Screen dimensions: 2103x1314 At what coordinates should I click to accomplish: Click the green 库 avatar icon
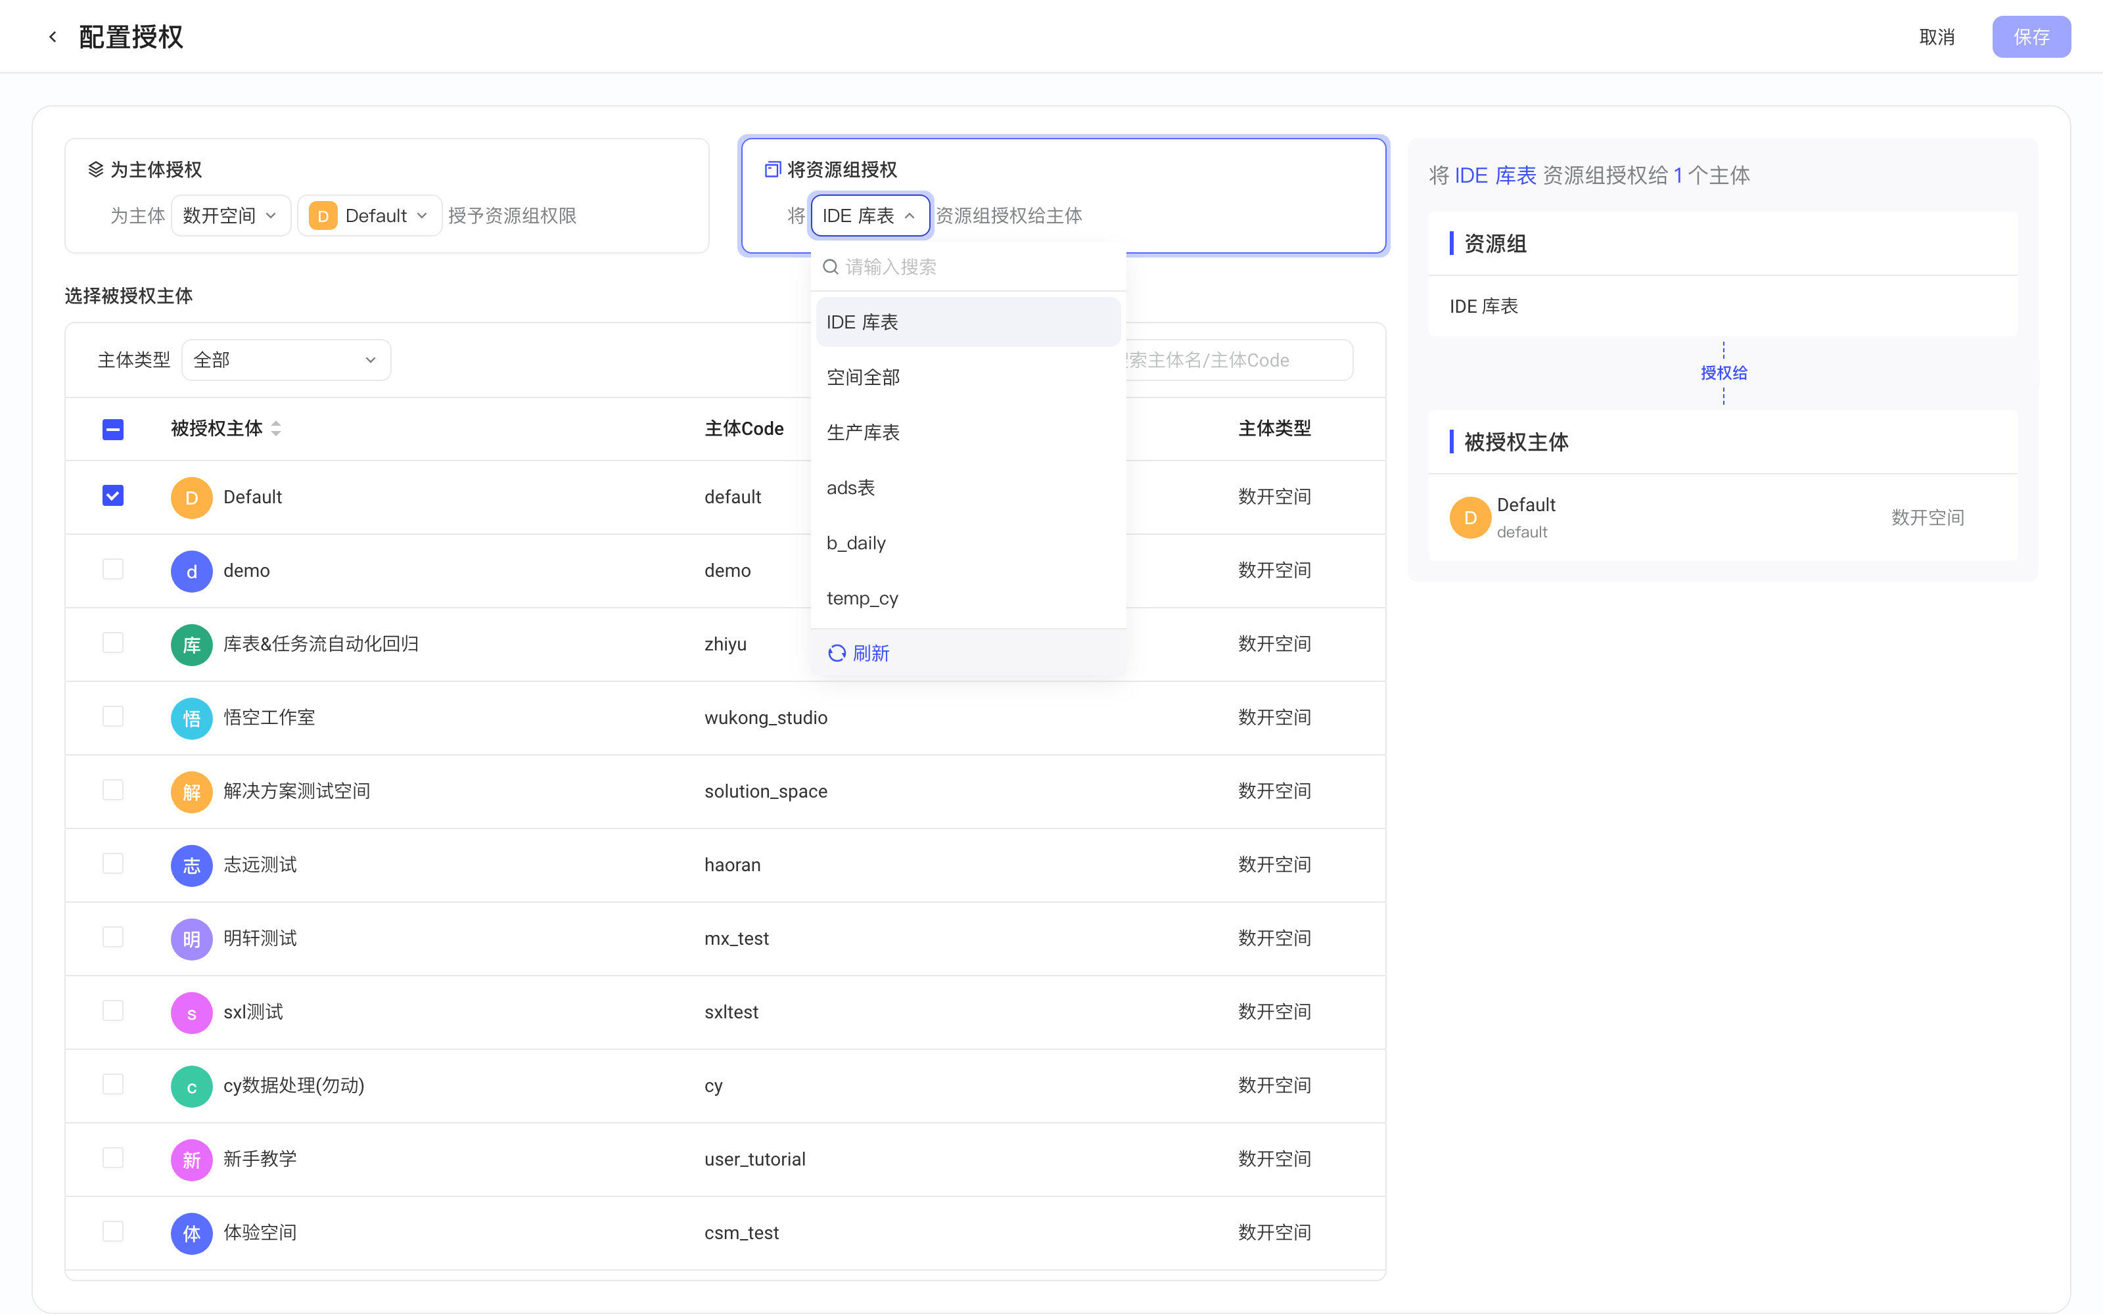(192, 645)
